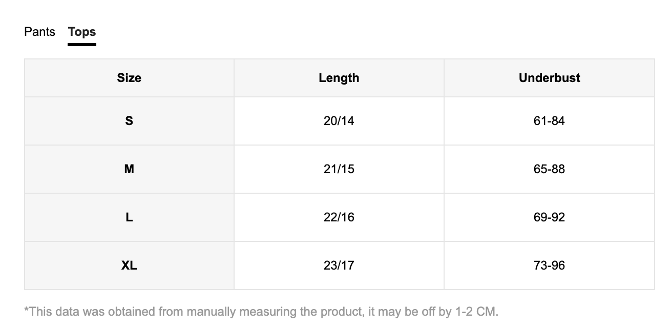The height and width of the screenshot is (328, 671).
Task: Select the S size row label
Action: point(129,121)
